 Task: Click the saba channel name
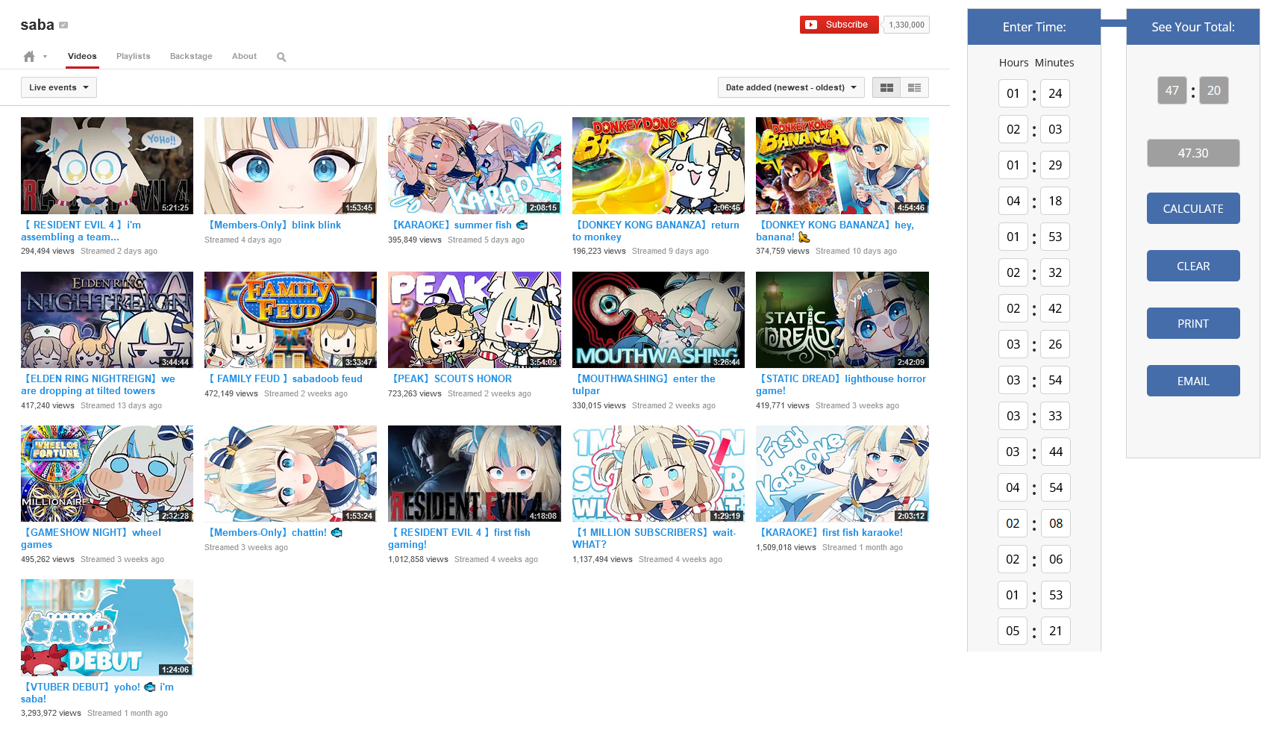pos(37,25)
